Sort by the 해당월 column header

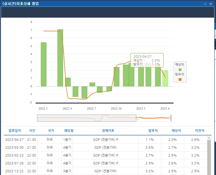69,131
